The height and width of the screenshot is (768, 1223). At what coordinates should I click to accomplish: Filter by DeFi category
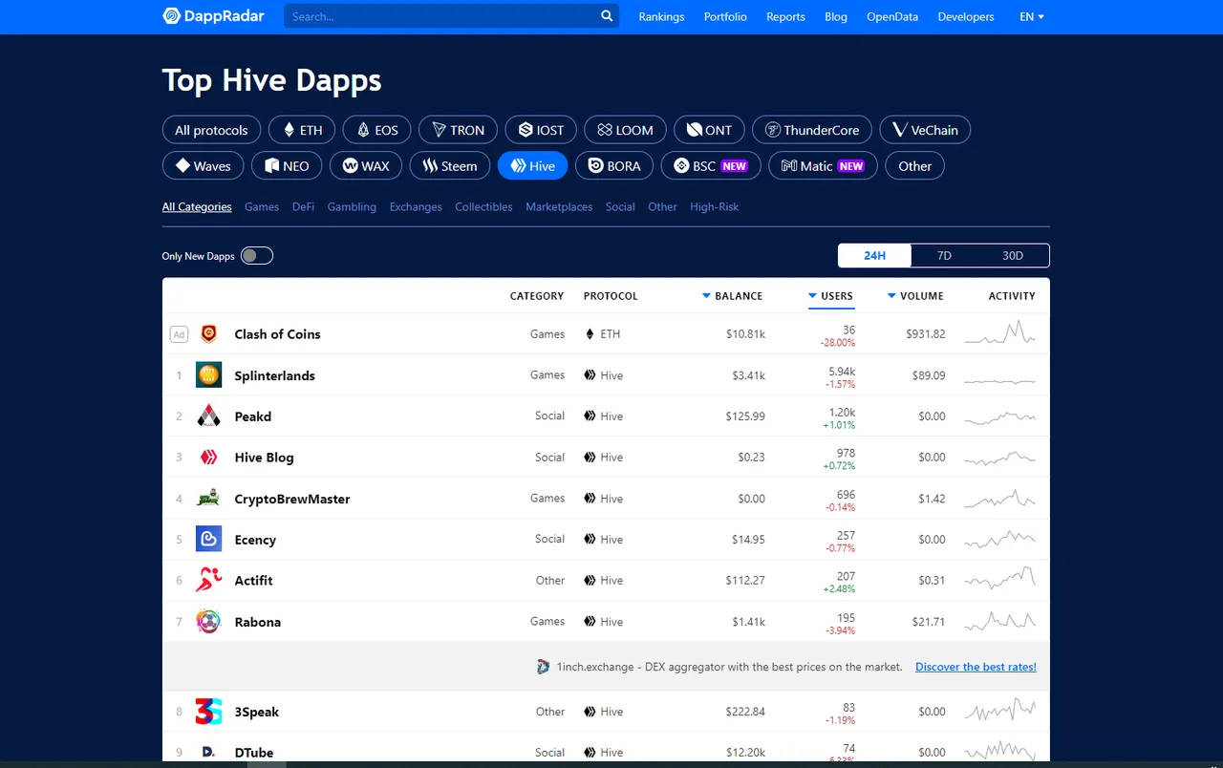(303, 206)
